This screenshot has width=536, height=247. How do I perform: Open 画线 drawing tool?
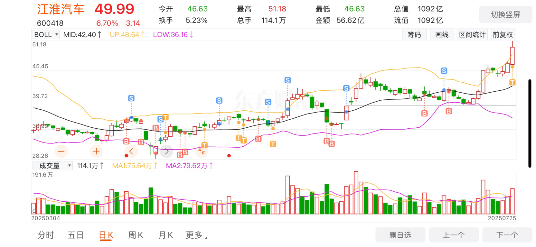[x=442, y=34]
